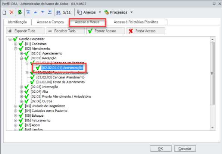Go to next record down arrow

click(43, 12)
